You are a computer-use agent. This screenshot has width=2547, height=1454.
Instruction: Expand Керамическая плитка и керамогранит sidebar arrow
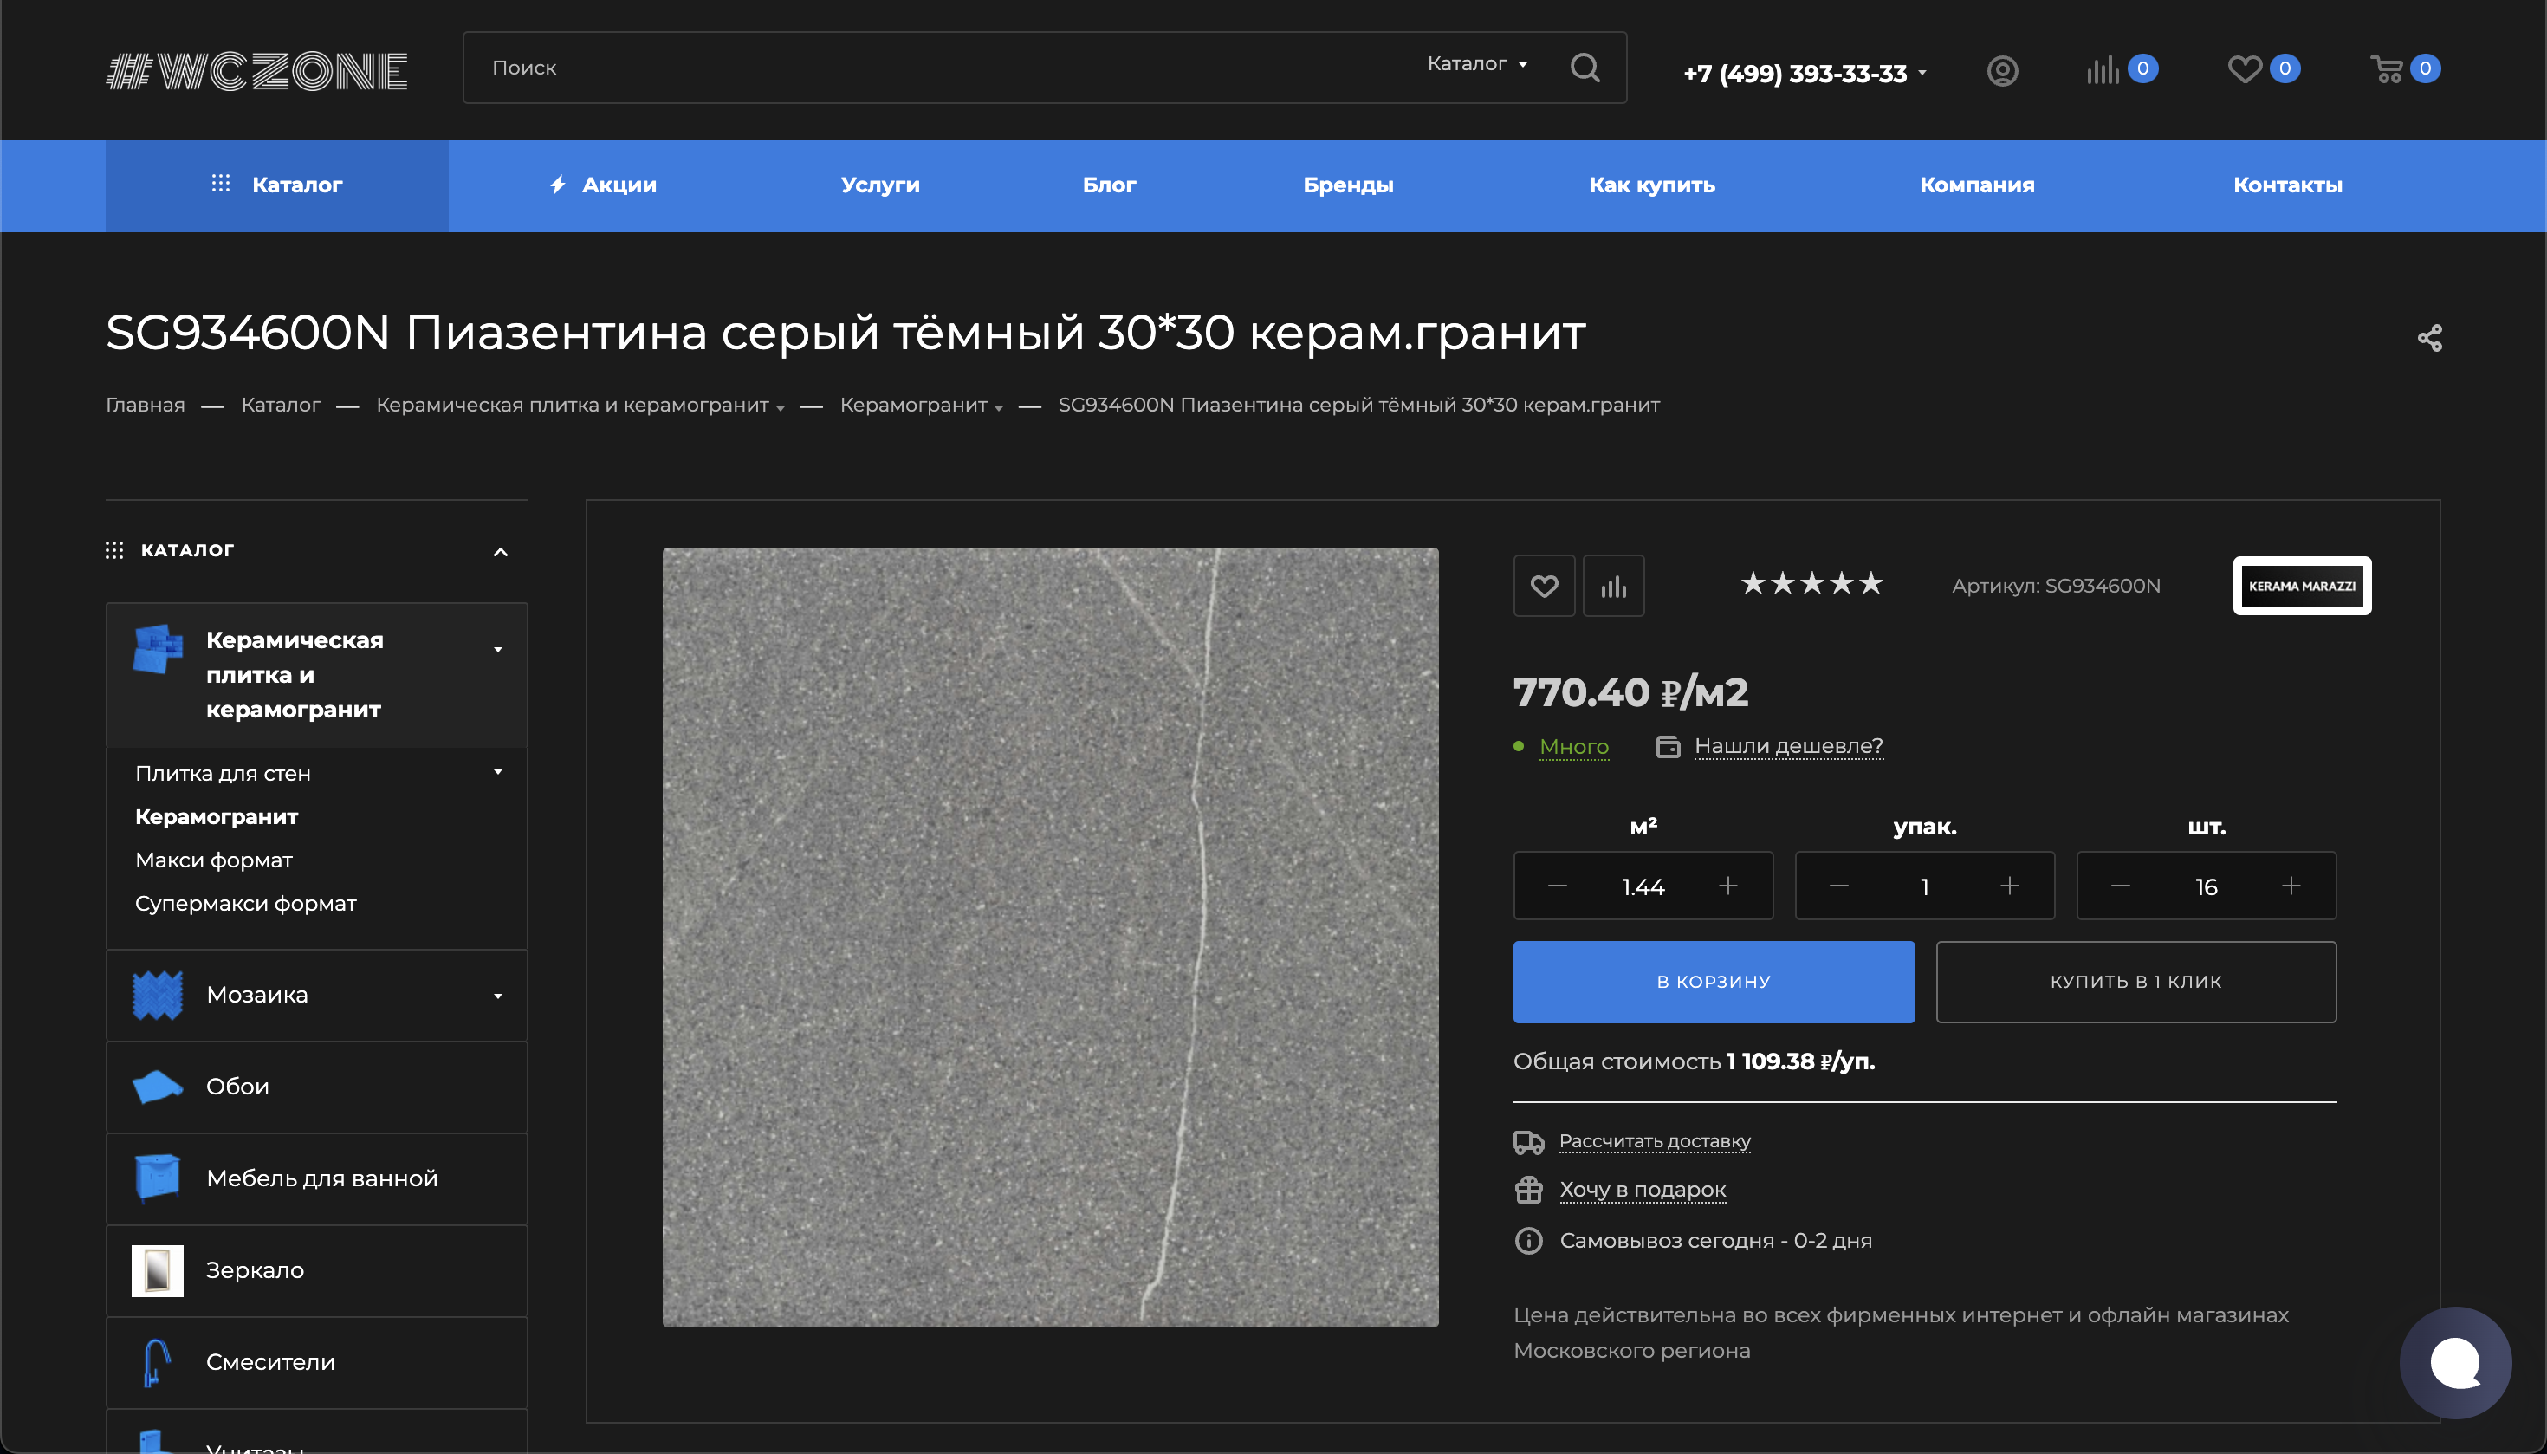coord(497,650)
